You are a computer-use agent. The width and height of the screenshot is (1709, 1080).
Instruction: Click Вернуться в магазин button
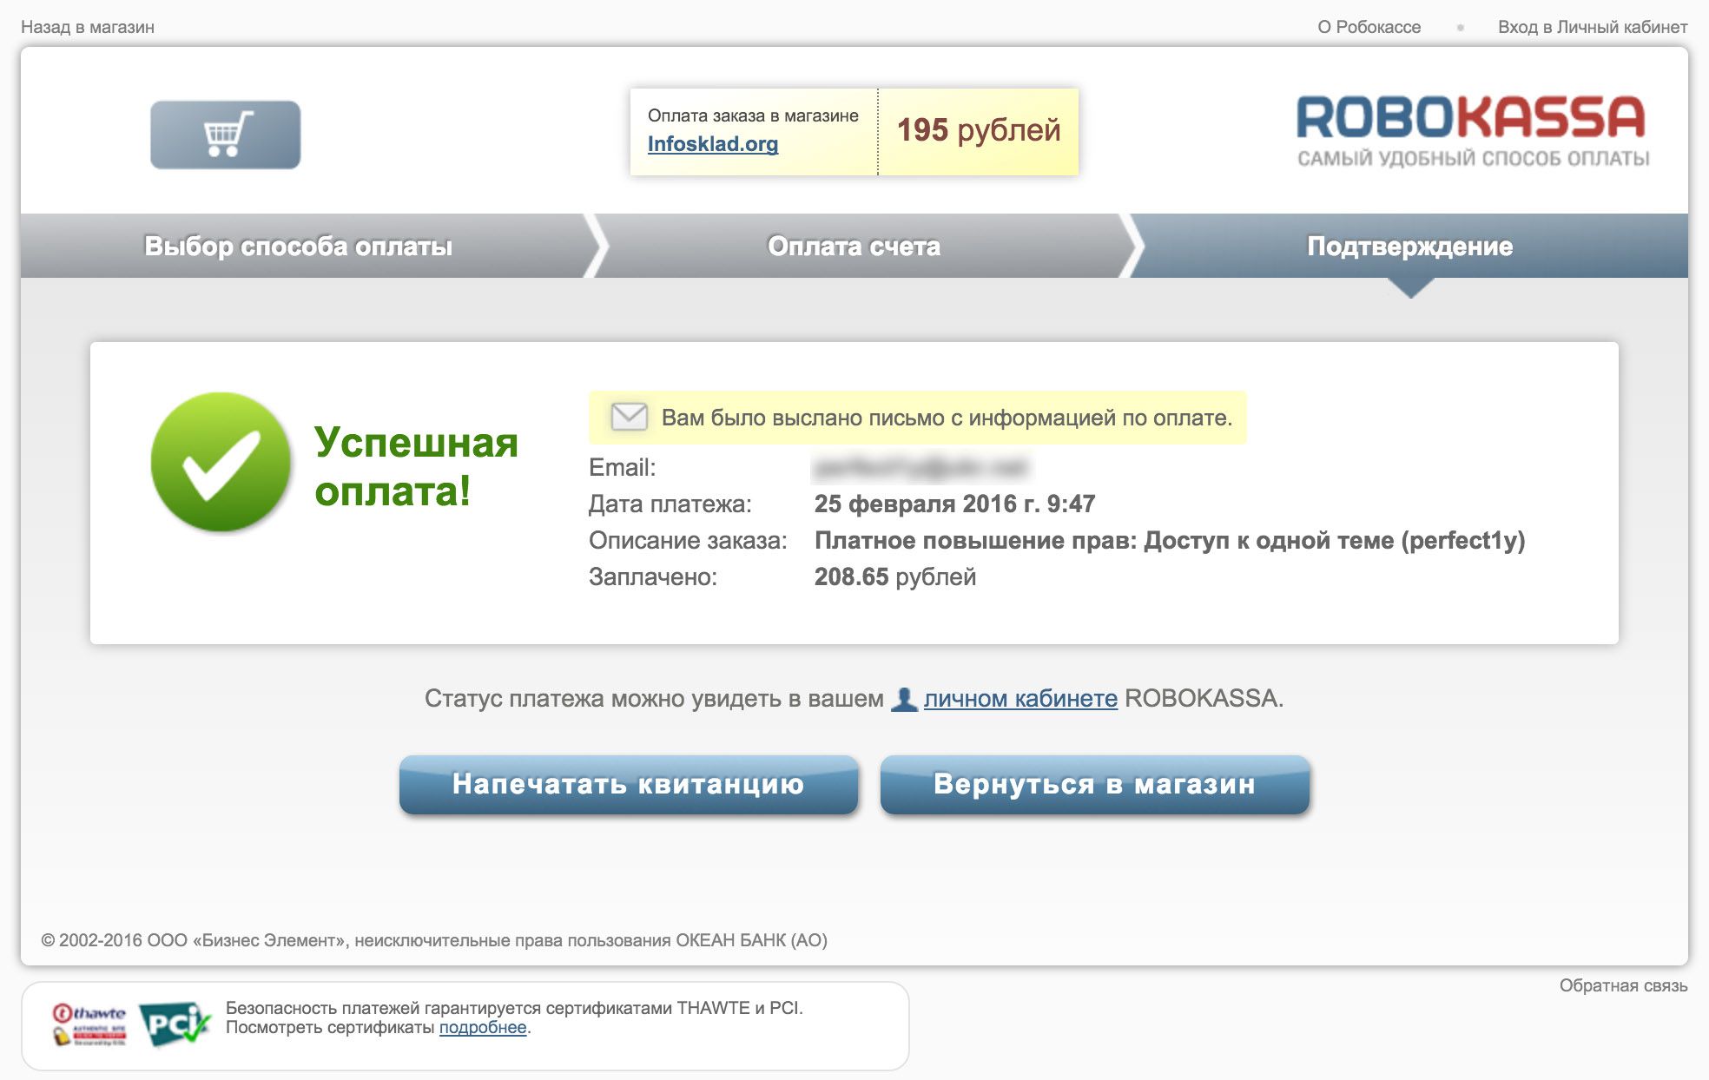tap(1095, 784)
